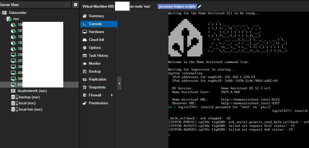Click the Virtual Machine 600 title
This screenshot has width=309, height=148.
[98, 7]
